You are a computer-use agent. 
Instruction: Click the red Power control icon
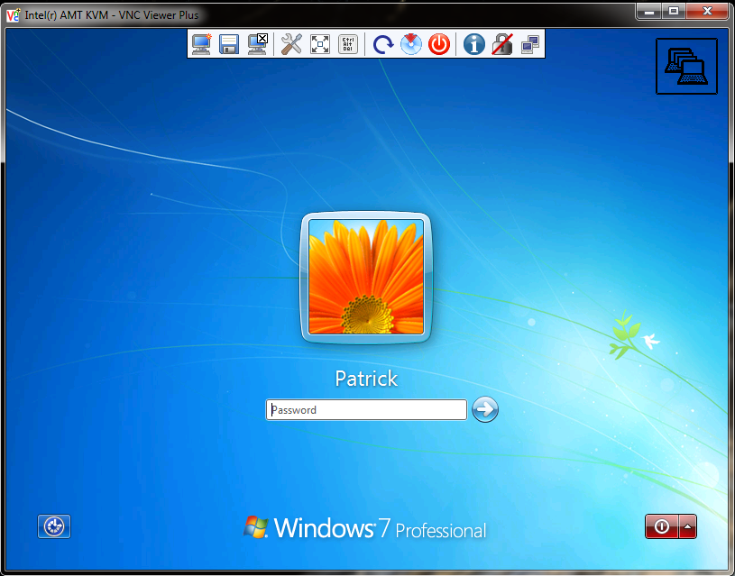(x=439, y=44)
